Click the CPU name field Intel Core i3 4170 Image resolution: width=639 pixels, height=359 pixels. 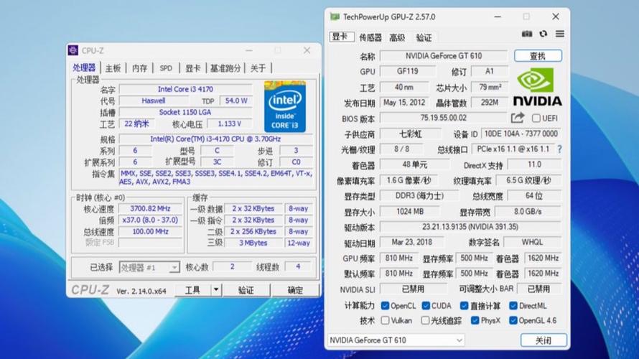click(185, 89)
